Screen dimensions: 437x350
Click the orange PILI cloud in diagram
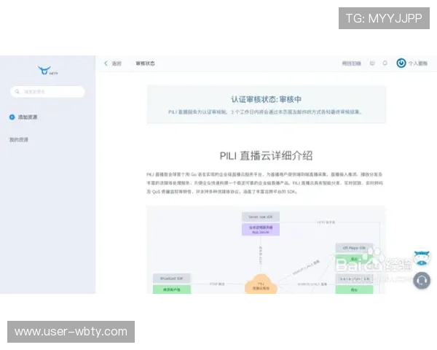[261, 284]
